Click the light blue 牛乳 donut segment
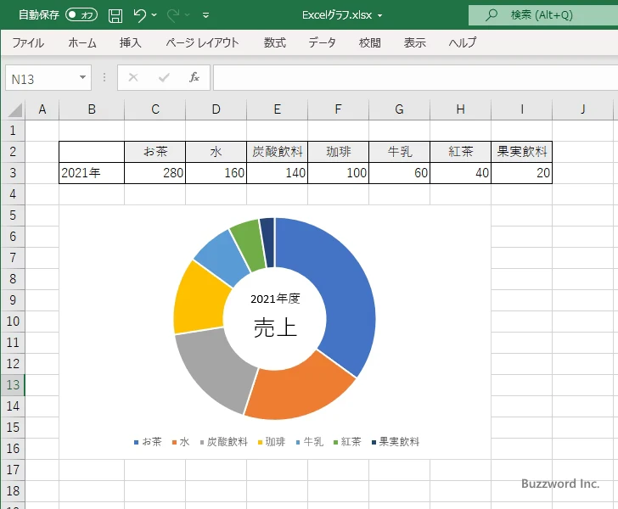 point(224,258)
